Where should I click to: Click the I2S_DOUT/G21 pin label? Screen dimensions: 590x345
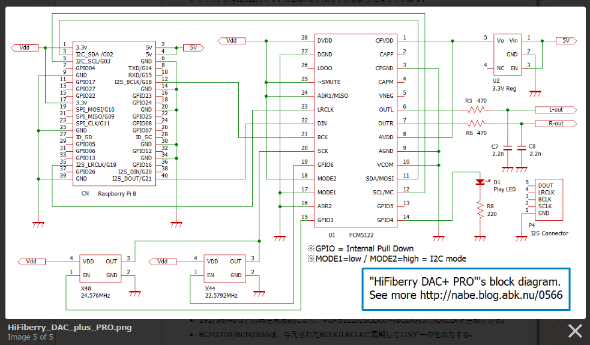click(x=131, y=179)
